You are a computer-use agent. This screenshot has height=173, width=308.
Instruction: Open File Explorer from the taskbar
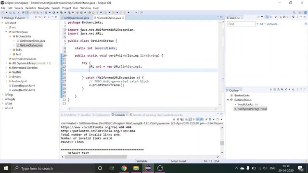click(x=136, y=168)
